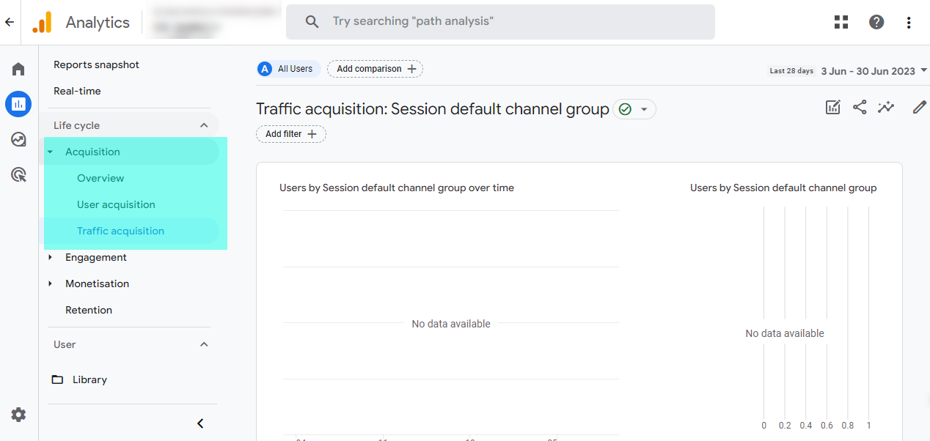Viewport: 930px width, 441px height.
Task: Click the All Users 'A' badge
Action: coord(265,69)
